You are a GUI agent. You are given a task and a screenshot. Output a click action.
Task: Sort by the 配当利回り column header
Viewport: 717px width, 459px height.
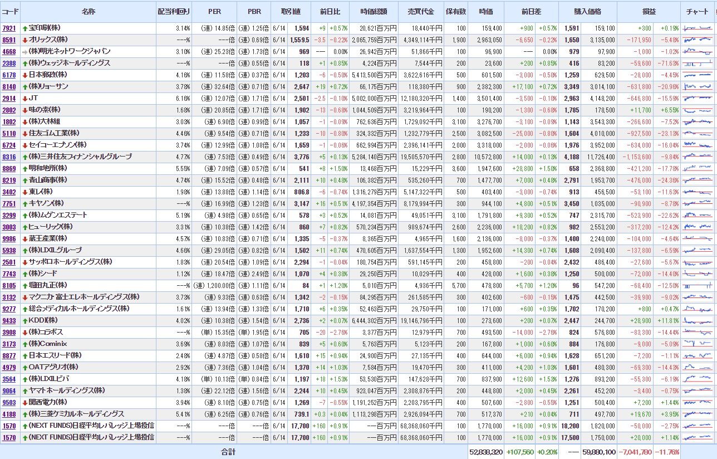(173, 11)
